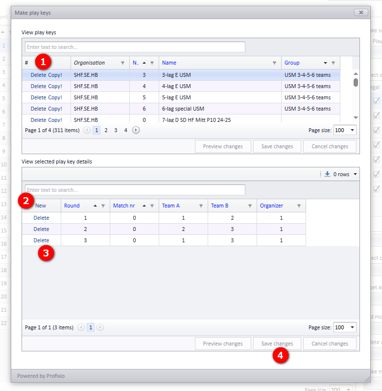Click Save changes under play key details

click(x=277, y=344)
